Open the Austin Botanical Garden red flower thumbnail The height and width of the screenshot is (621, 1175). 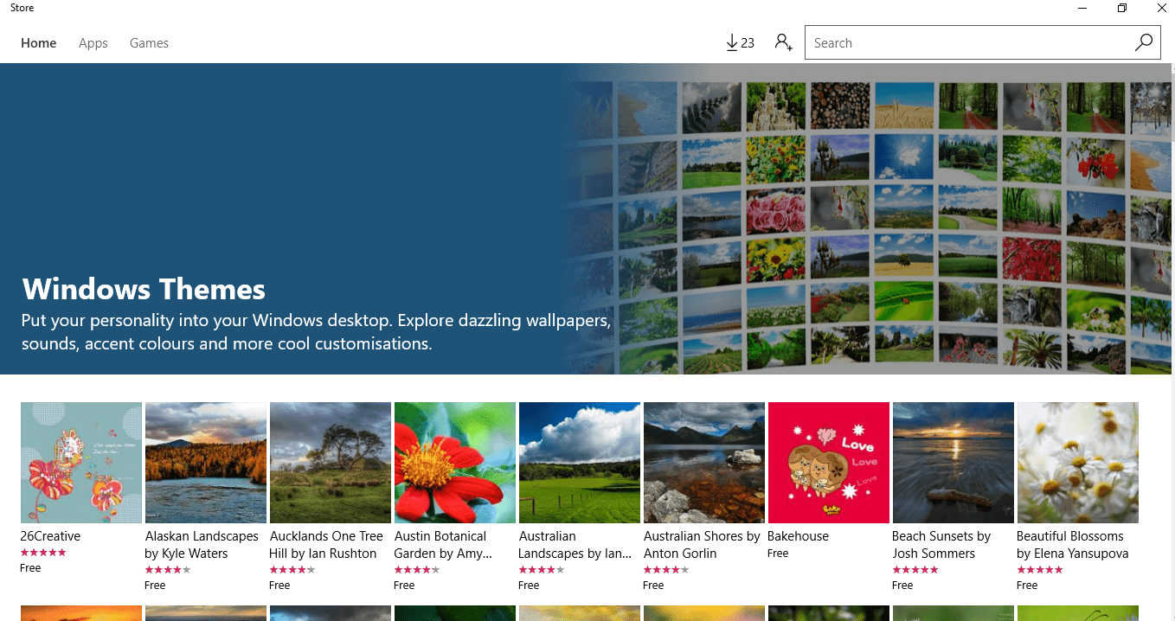tap(455, 463)
